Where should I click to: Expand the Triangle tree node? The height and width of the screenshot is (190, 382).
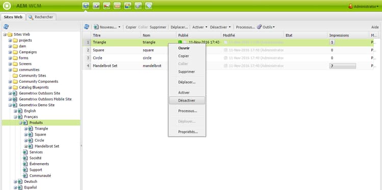point(26,129)
